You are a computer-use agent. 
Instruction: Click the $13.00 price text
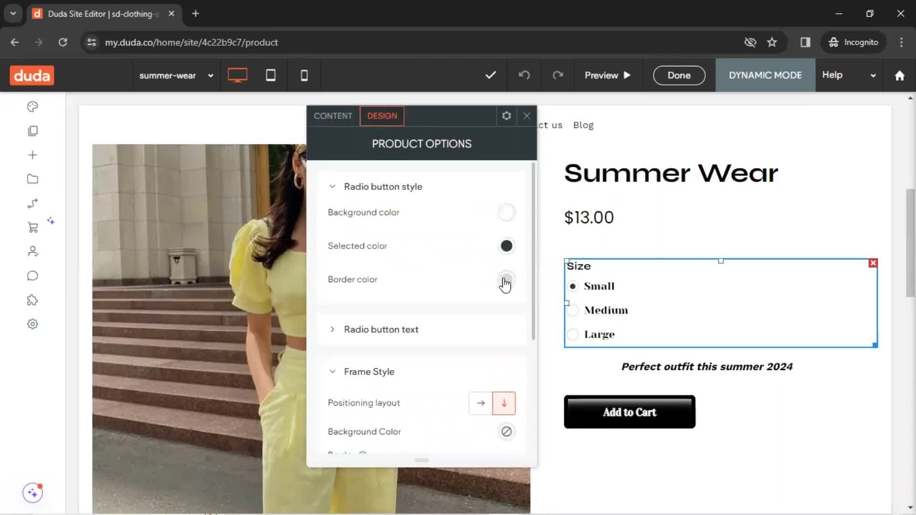pyautogui.click(x=589, y=217)
